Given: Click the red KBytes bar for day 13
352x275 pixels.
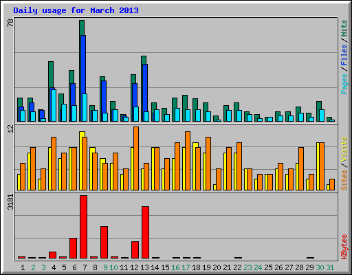Looking at the screenshot, I should click(x=145, y=232).
